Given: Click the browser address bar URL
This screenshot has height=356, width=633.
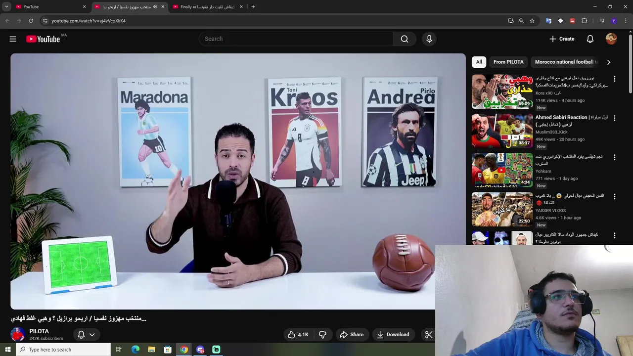Looking at the screenshot, I should point(89,21).
